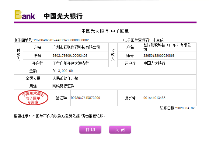Select 人民币叁仟元整 amount in words
The height and width of the screenshot is (143, 209).
pyautogui.click(x=65, y=78)
